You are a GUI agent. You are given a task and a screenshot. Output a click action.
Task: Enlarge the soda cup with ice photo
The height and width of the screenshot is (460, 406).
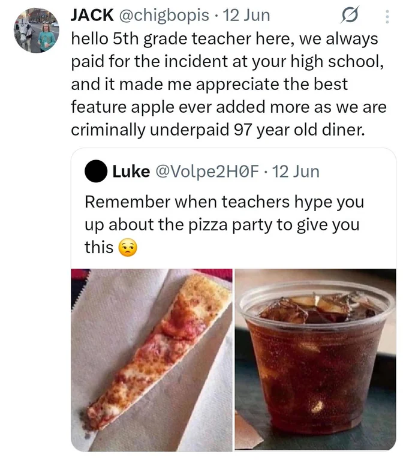click(315, 359)
